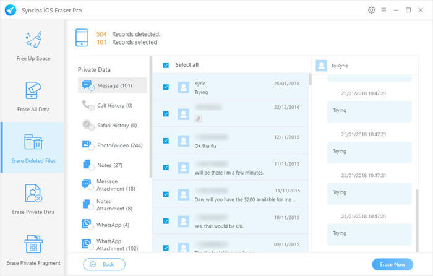Toggle the Select all checkbox

(166, 65)
